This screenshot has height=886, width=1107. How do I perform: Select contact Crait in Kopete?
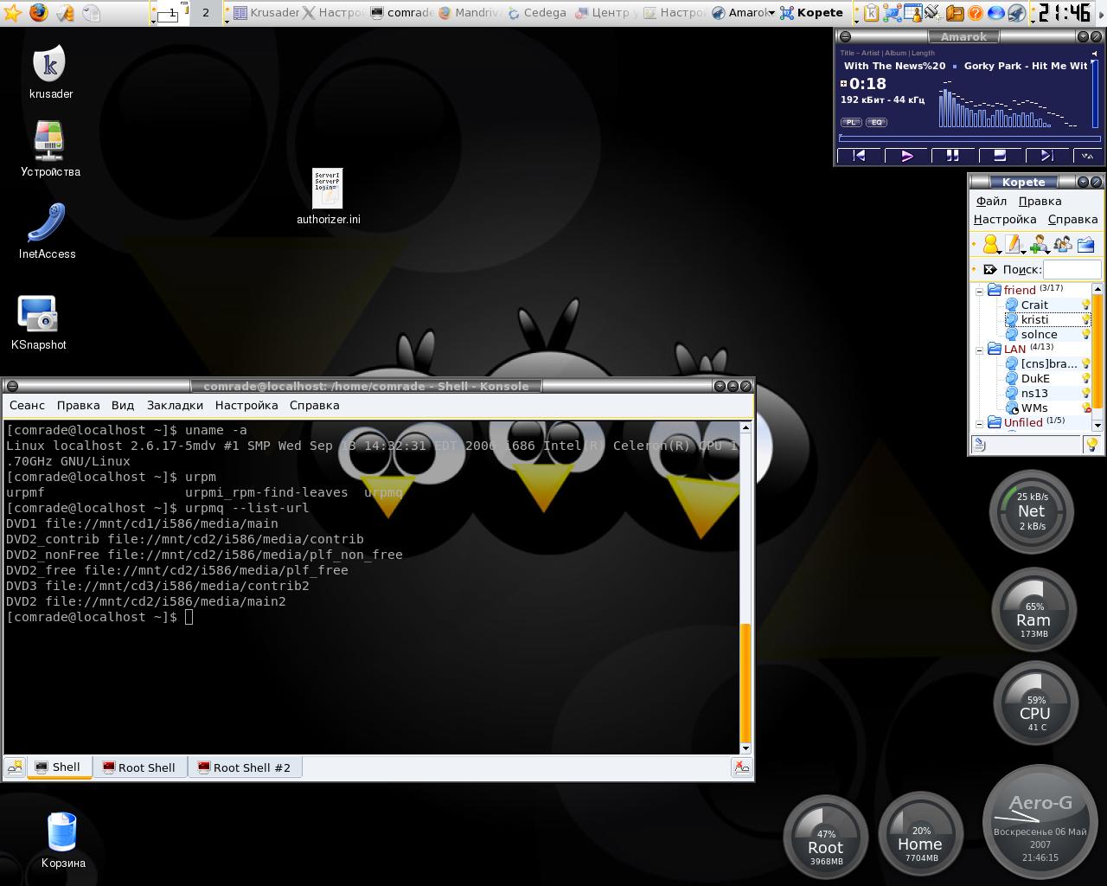1033,305
